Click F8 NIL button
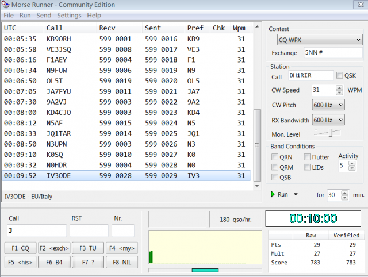 pos(122,262)
